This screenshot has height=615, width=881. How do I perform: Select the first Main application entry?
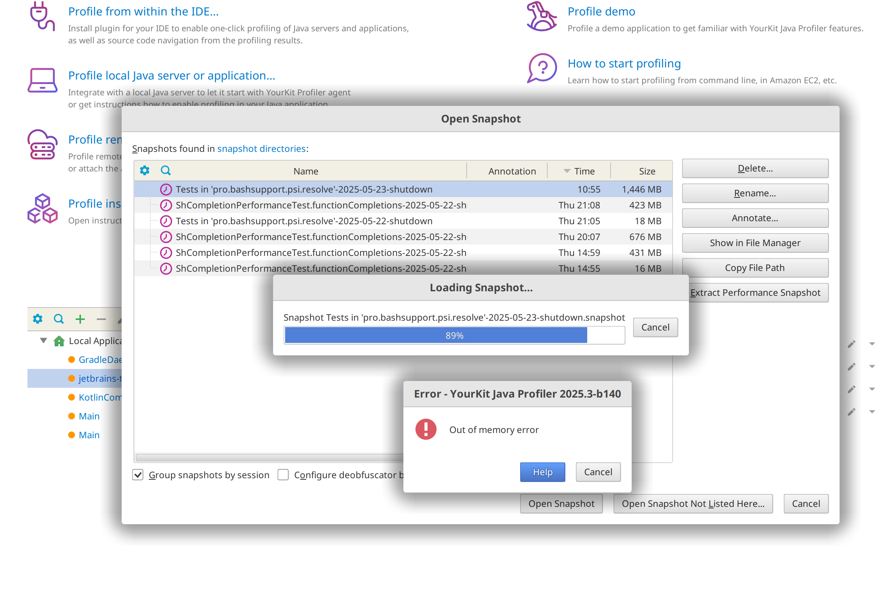tap(89, 416)
